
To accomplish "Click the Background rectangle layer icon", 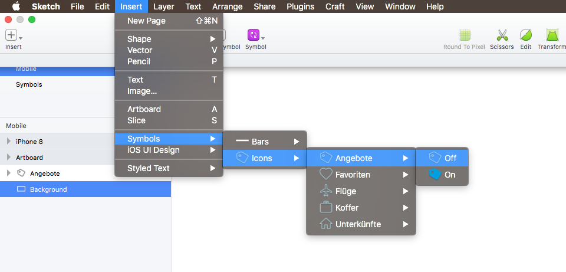I will [x=21, y=189].
